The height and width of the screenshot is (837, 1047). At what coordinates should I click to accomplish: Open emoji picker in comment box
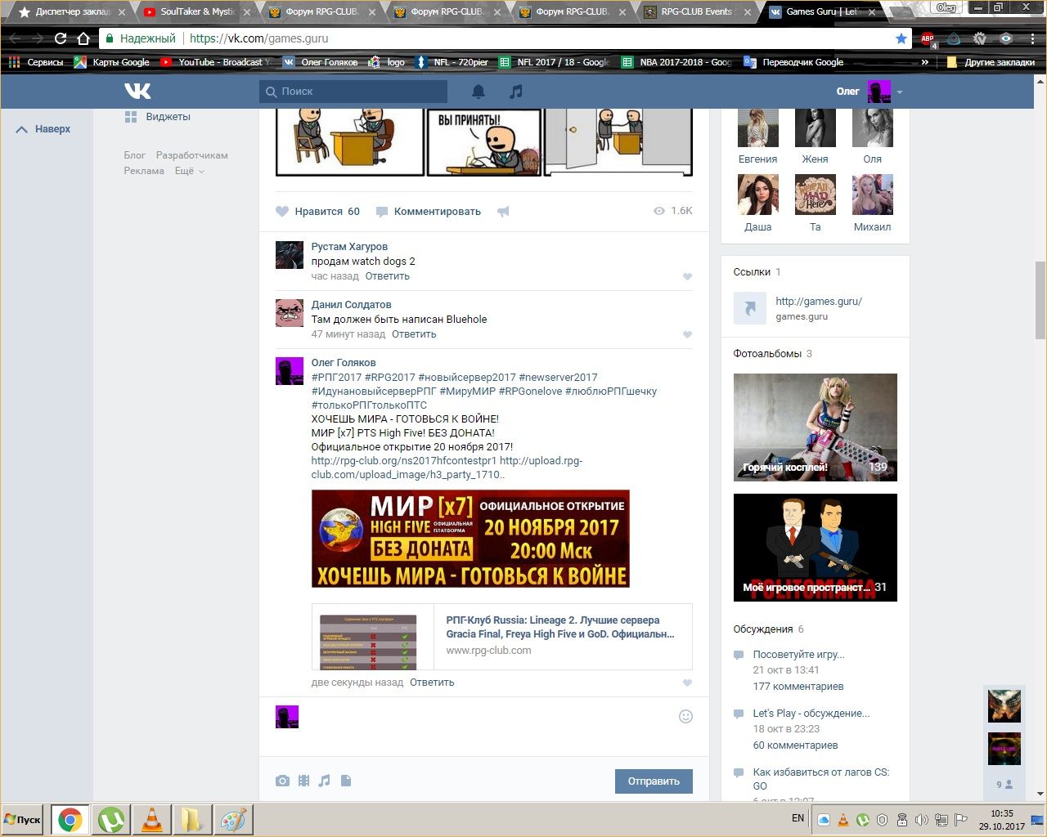click(x=685, y=717)
